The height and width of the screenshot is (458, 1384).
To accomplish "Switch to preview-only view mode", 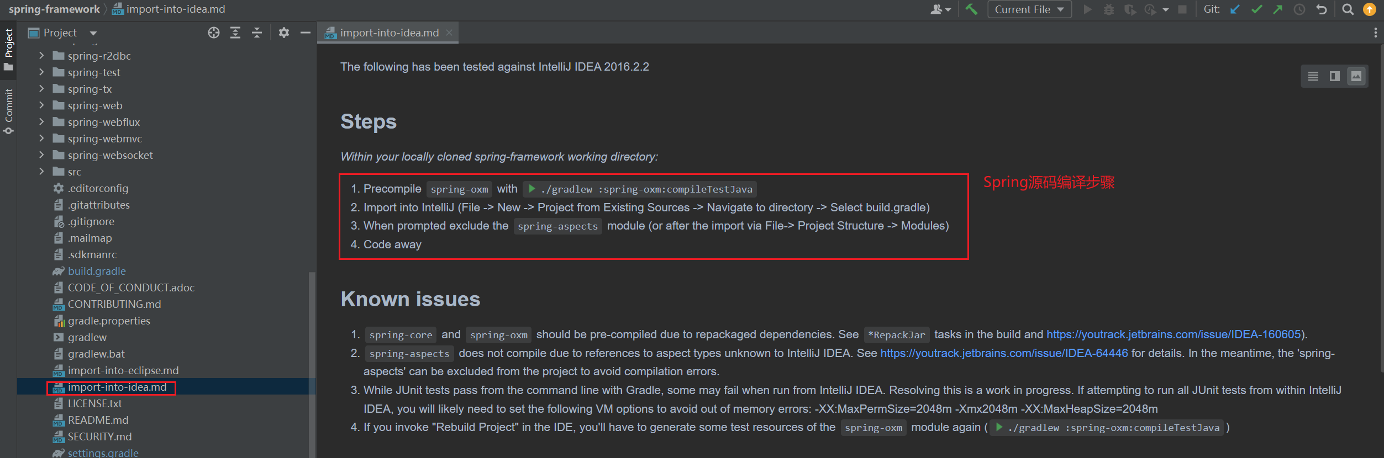I will (1356, 76).
